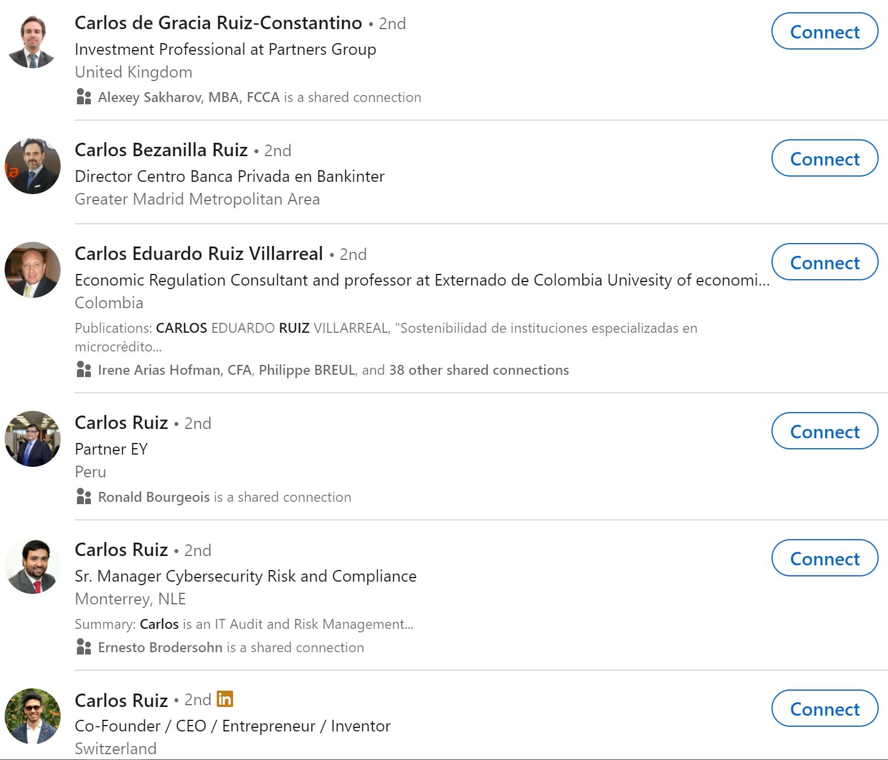Open profile photo of EY Partner Carlos Ruiz
Screen dimensions: 888x760
33,439
